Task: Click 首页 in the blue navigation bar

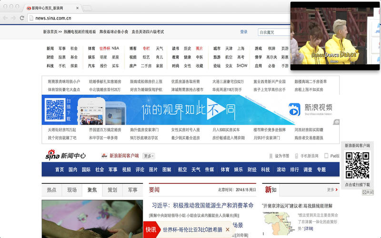Action: tap(60, 169)
